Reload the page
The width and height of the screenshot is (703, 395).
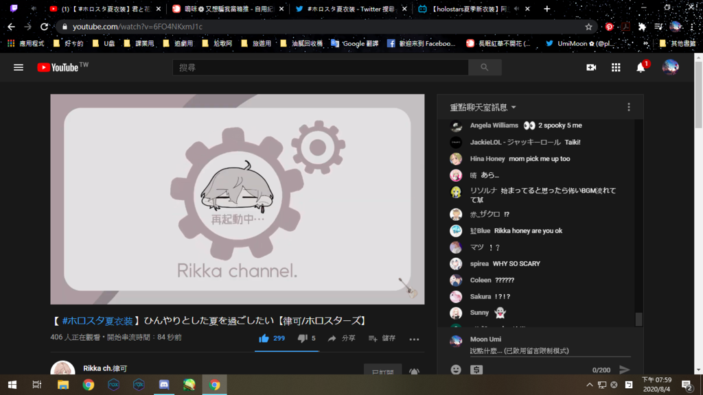tap(44, 27)
